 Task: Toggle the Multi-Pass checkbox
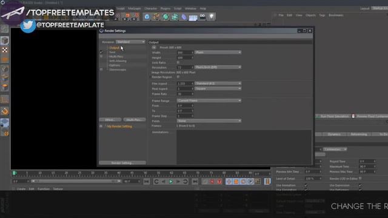click(x=101, y=56)
